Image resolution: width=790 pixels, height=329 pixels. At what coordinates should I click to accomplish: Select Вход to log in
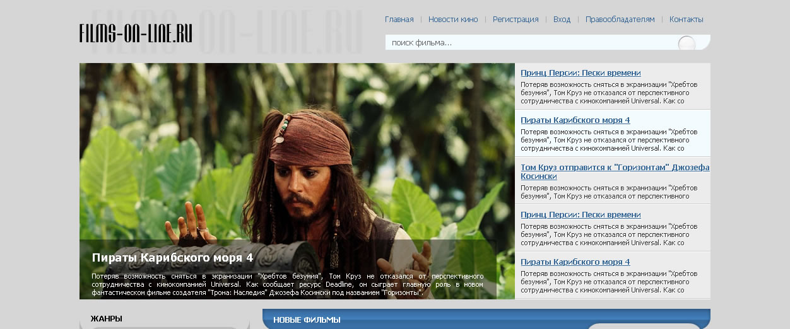click(562, 20)
